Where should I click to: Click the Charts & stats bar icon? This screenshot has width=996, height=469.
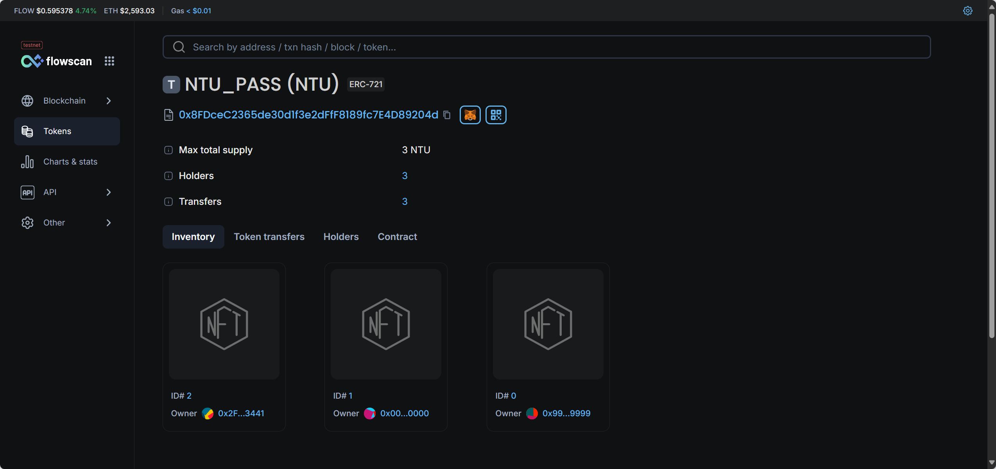tap(27, 162)
